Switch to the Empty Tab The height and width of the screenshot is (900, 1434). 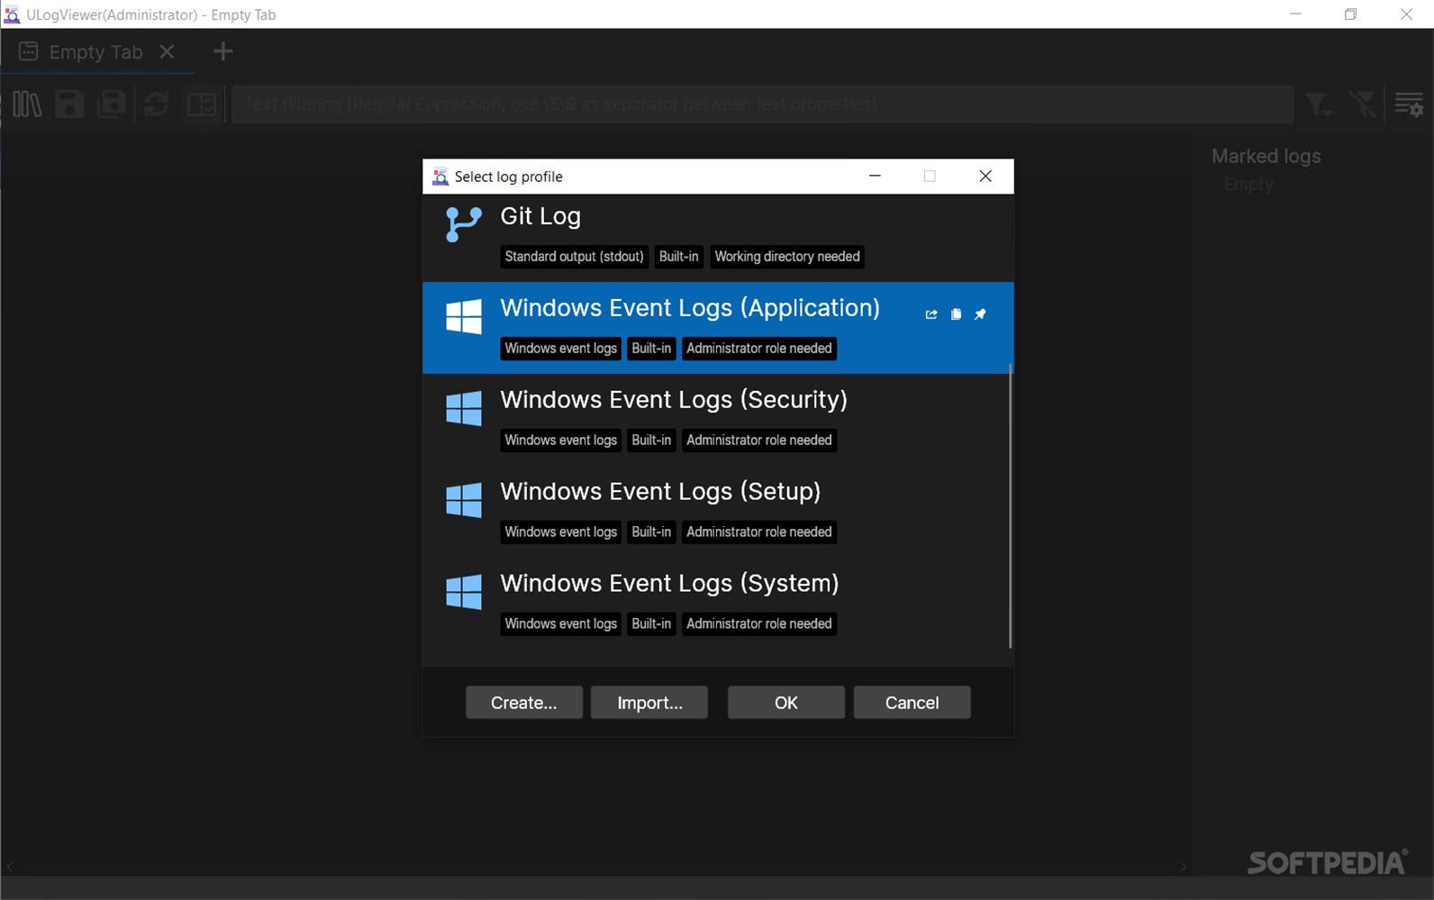[x=96, y=52]
